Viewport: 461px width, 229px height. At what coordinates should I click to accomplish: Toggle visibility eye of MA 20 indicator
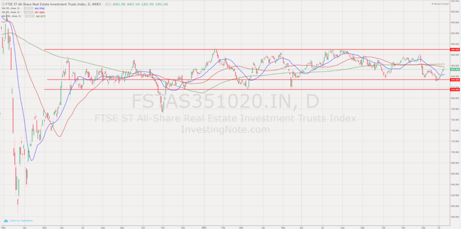point(25,9)
